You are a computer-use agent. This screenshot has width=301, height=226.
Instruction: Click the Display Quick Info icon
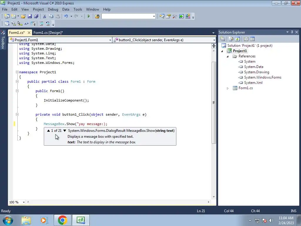[x=20, y=24]
